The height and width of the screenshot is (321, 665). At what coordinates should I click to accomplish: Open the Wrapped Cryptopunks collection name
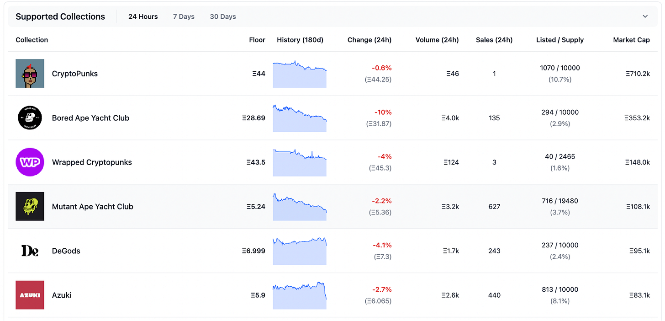(92, 162)
